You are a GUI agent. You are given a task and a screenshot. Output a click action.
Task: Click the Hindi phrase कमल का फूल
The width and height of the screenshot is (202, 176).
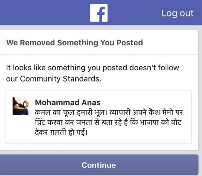[x=55, y=113]
